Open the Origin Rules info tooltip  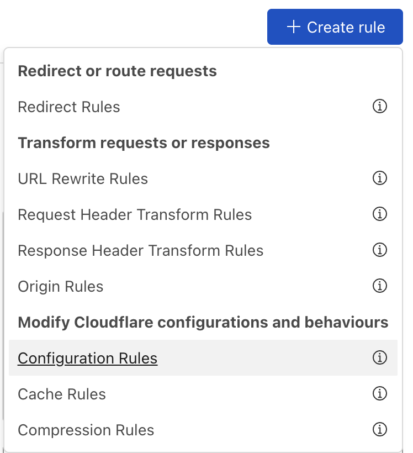380,286
